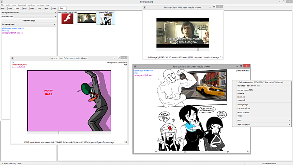293x165 pixels.
Task: Click the hydrus icon in main title bar
Action: click(2, 2)
